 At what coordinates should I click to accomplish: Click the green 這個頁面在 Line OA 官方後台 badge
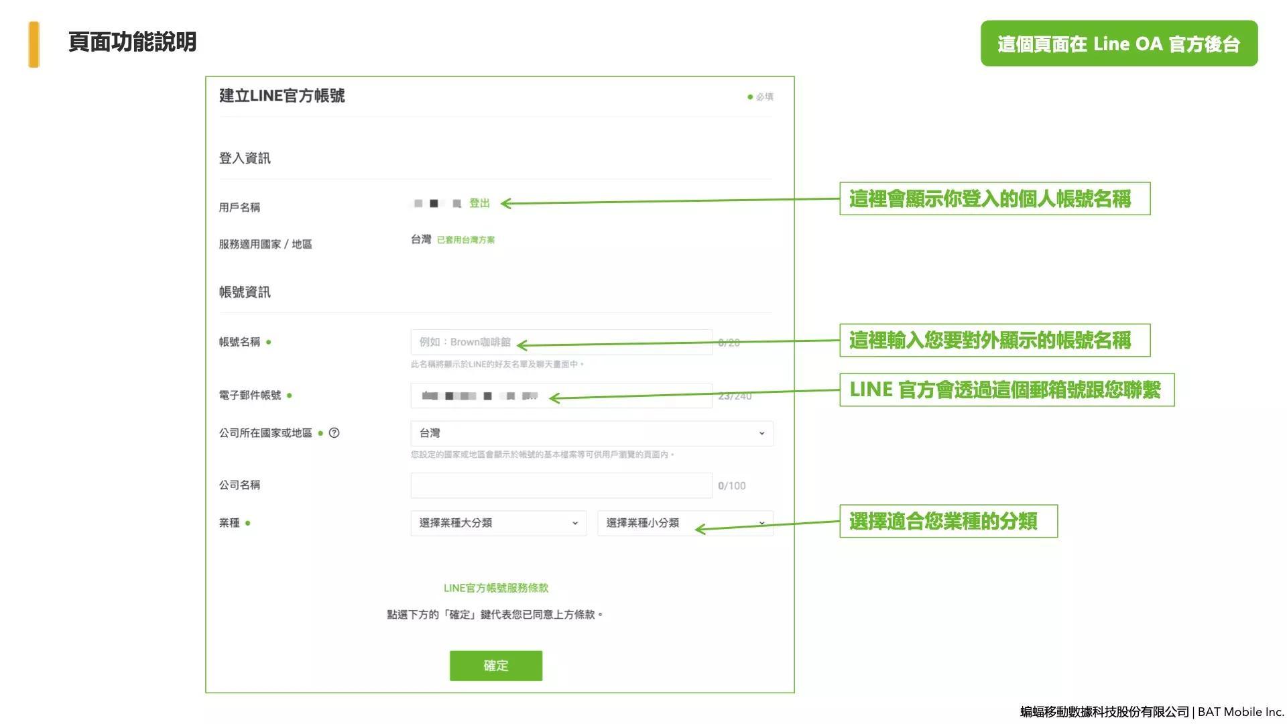(1119, 44)
